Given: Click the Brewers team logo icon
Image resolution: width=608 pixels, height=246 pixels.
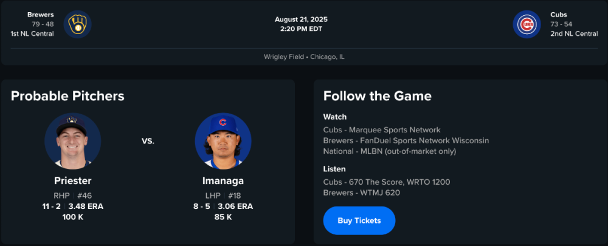Looking at the screenshot, I should pyautogui.click(x=77, y=24).
